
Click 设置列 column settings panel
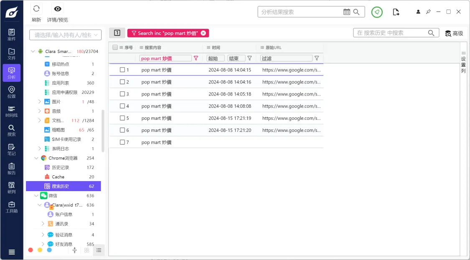463,62
